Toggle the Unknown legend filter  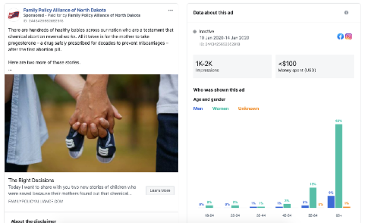(248, 108)
